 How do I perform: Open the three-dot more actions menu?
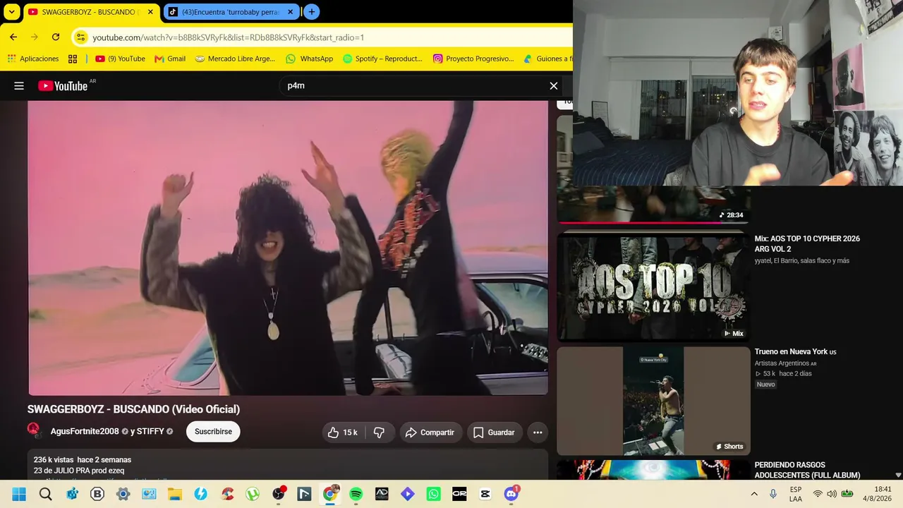point(538,433)
